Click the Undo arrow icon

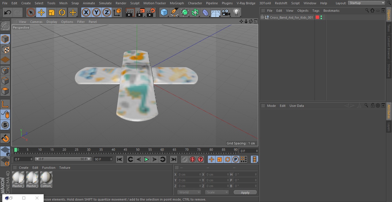pos(7,12)
